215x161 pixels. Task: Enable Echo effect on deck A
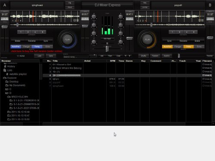(x=48, y=46)
